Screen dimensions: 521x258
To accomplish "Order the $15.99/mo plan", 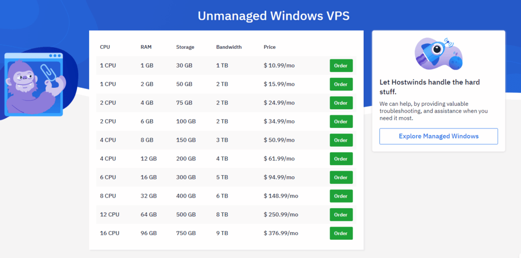I will (341, 84).
